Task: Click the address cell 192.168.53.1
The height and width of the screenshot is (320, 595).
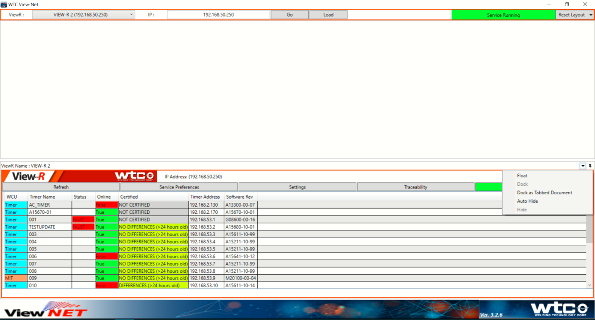Action: (206, 220)
